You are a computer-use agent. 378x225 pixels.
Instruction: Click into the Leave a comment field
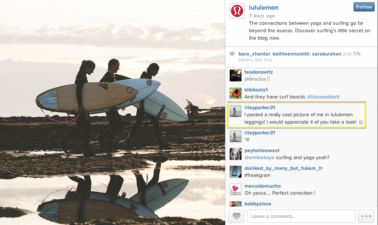click(301, 216)
